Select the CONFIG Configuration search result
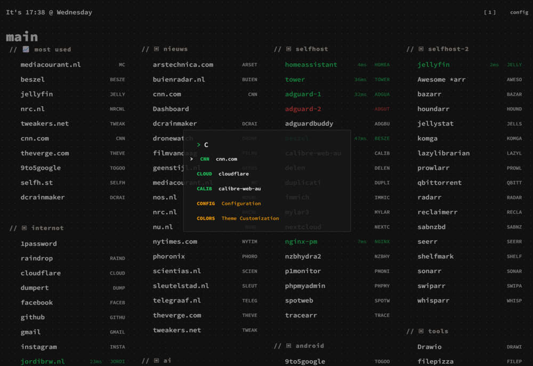533x366 pixels. pos(267,203)
